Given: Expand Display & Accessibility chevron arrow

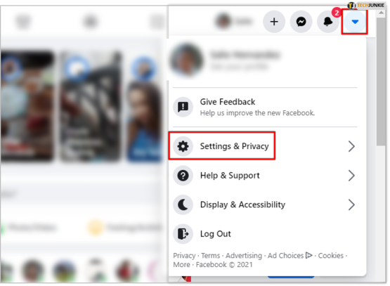Looking at the screenshot, I should click(x=351, y=204).
